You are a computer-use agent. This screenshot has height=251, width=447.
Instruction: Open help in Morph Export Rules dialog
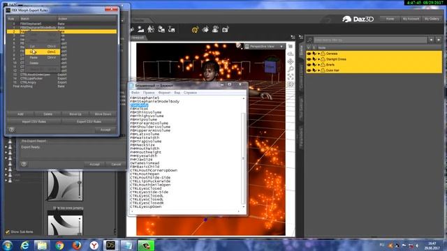pyautogui.click(x=12, y=130)
